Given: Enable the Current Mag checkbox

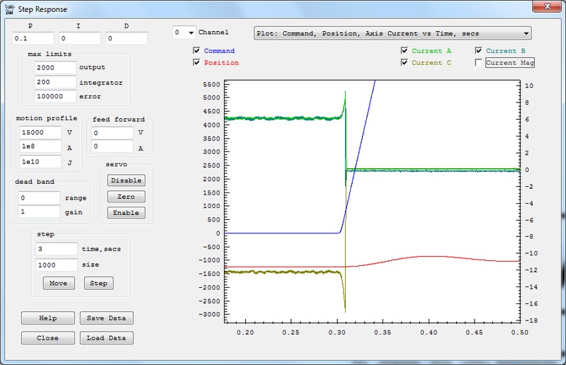Looking at the screenshot, I should pos(479,63).
